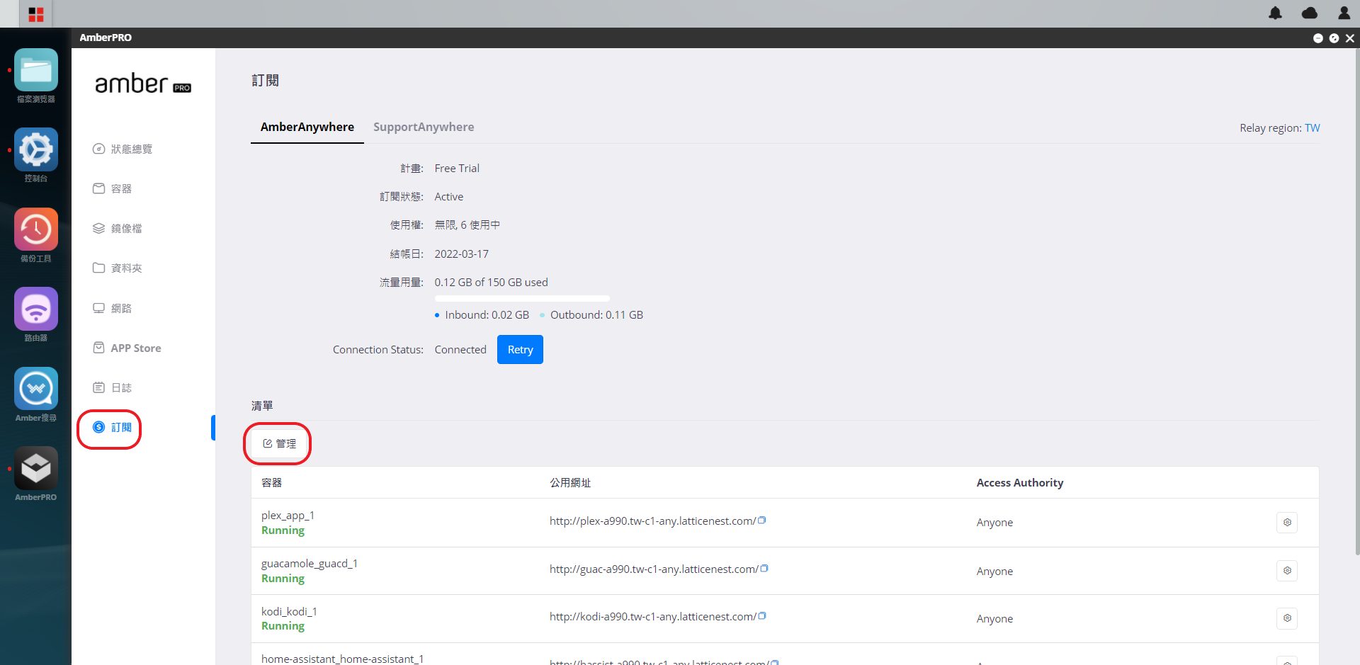Click the Retry connection button

pos(520,350)
